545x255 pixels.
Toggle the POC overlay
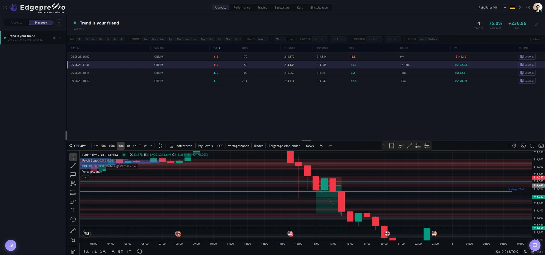[x=220, y=146]
